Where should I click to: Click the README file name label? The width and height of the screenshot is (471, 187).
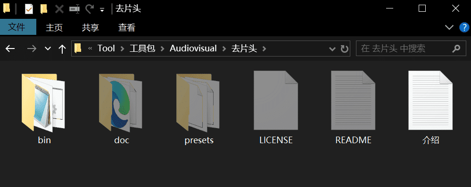pos(353,140)
